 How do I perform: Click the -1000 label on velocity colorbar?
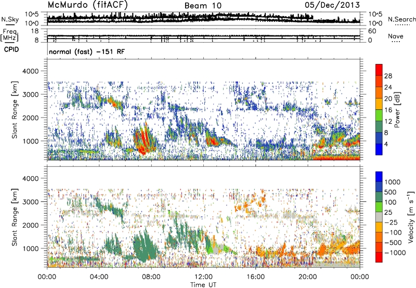coord(395,253)
